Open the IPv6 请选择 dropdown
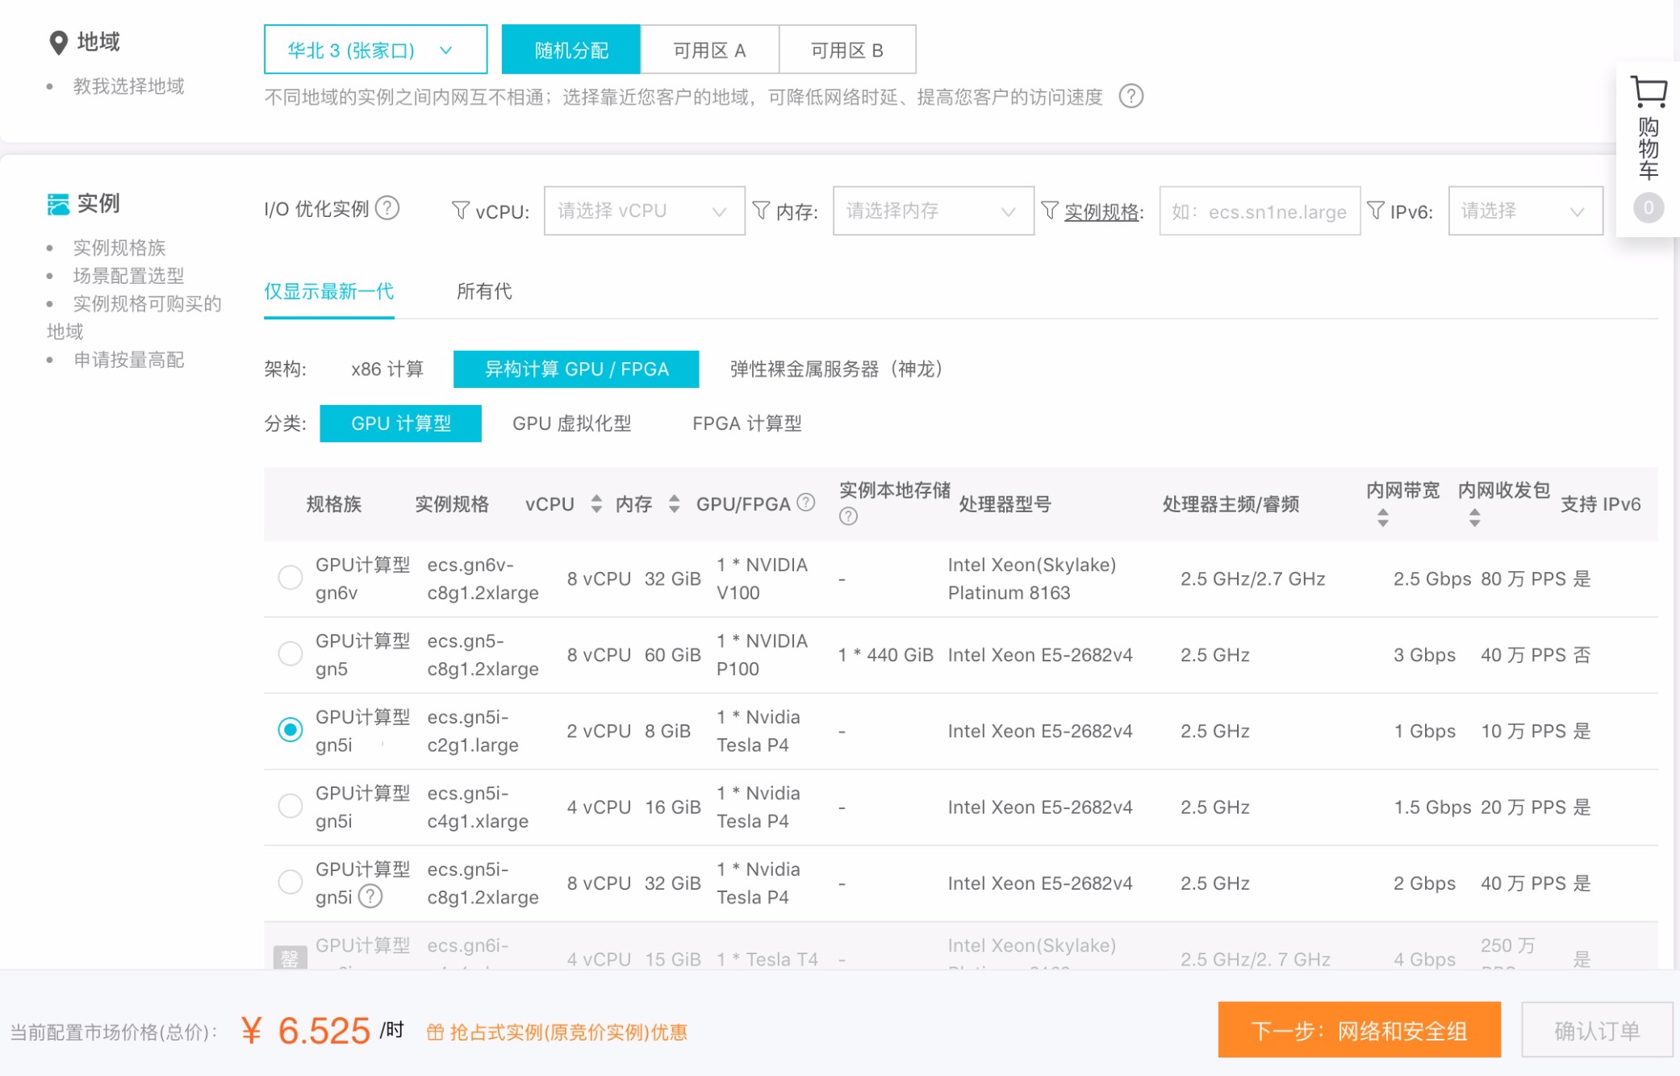 pyautogui.click(x=1525, y=211)
